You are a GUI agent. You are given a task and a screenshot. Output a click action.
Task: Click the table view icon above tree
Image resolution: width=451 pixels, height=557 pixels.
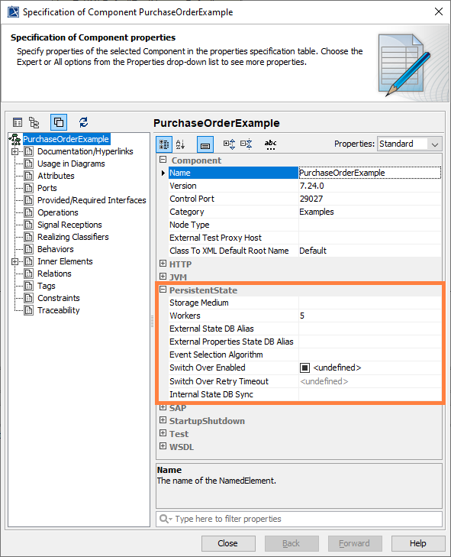click(x=18, y=122)
